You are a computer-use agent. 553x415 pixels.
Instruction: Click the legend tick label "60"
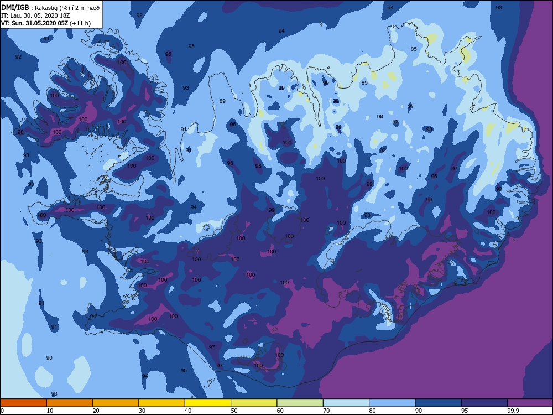(280, 411)
